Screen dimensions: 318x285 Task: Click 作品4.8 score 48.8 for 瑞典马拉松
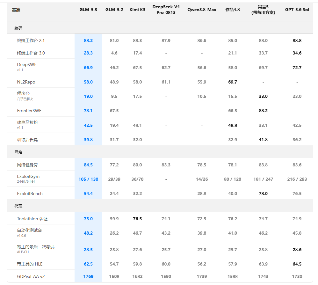(232, 125)
